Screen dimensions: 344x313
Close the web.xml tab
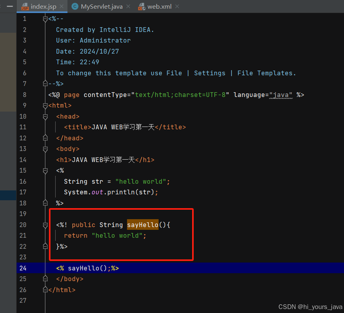point(177,7)
